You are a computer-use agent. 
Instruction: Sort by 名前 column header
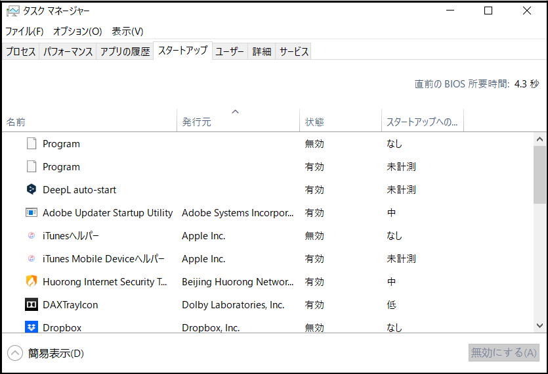coord(16,122)
